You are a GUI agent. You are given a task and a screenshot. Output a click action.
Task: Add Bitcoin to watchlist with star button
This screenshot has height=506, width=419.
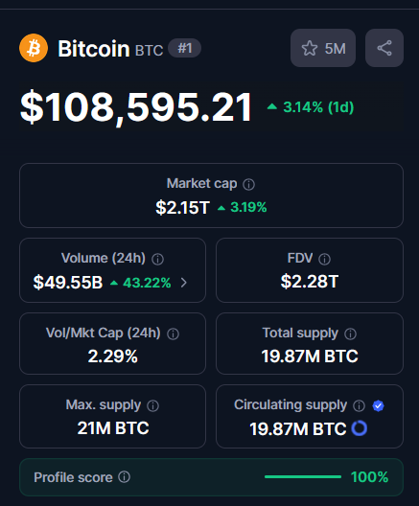323,48
